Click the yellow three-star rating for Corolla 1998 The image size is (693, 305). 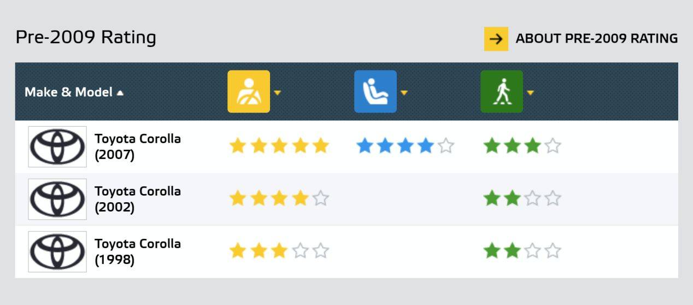pyautogui.click(x=279, y=251)
